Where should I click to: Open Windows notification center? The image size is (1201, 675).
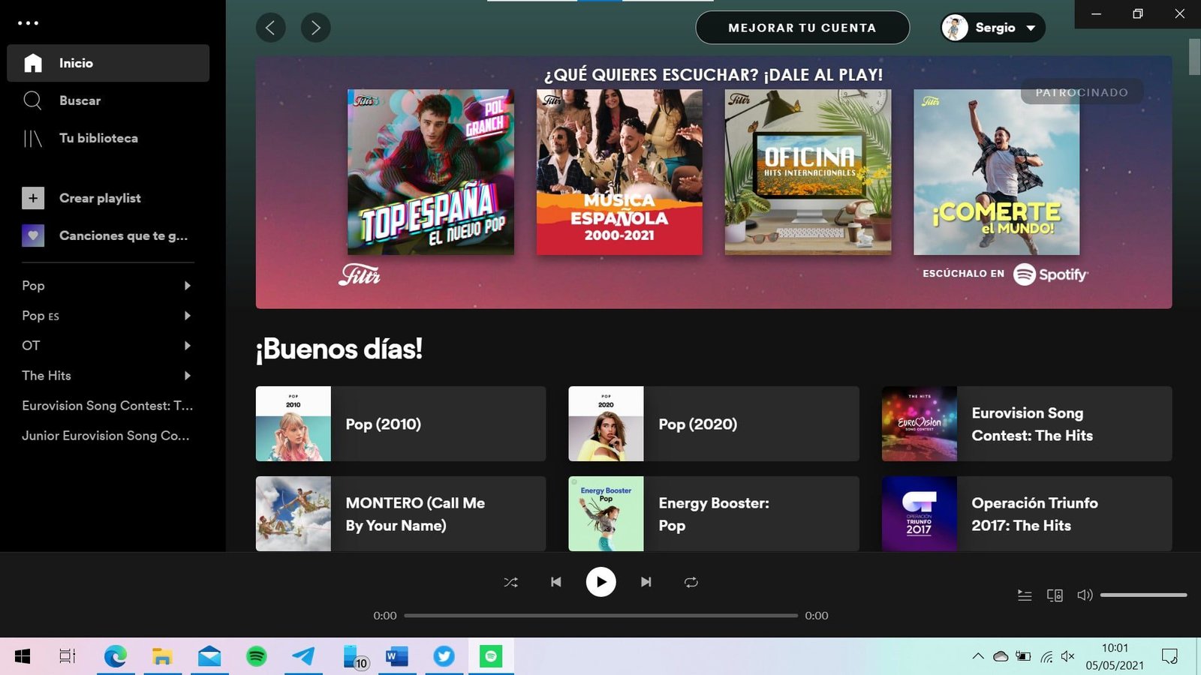click(x=1169, y=657)
